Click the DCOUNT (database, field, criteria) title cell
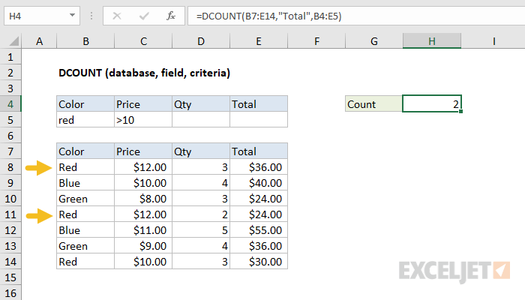The width and height of the screenshot is (525, 300). tap(144, 73)
